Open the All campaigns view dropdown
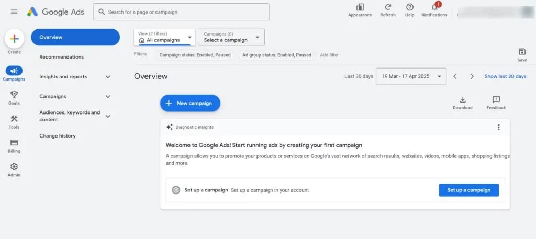Screen dimensions: 536x239 point(165,37)
